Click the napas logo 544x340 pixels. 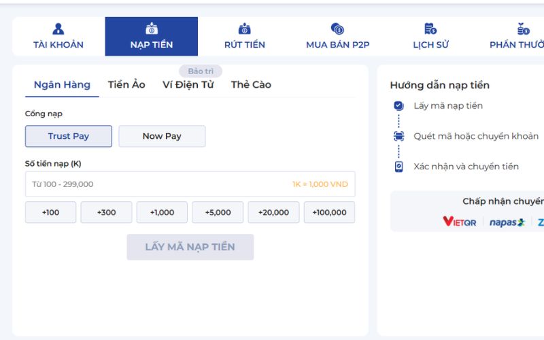507,222
